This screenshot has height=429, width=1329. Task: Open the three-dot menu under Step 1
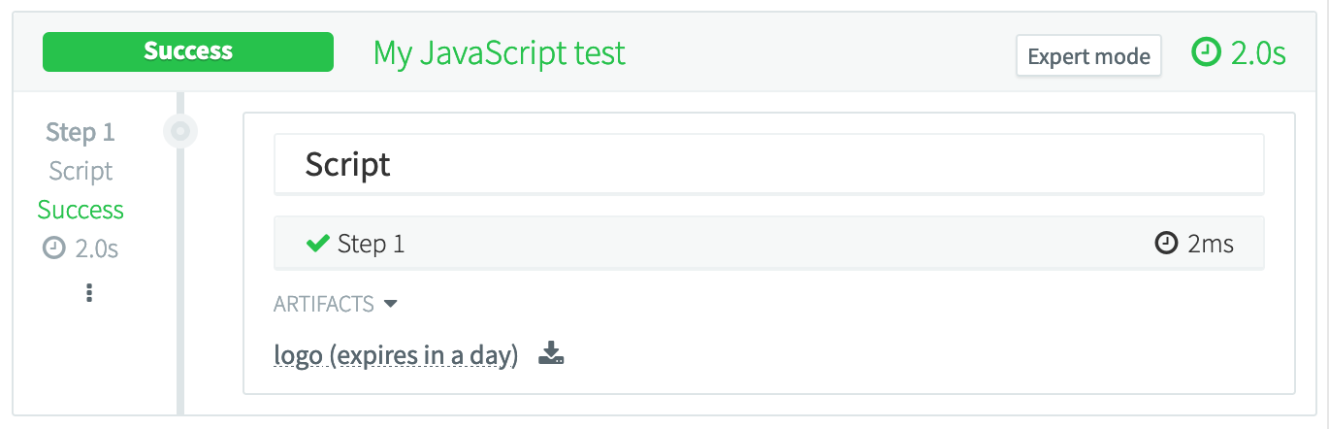coord(89,292)
